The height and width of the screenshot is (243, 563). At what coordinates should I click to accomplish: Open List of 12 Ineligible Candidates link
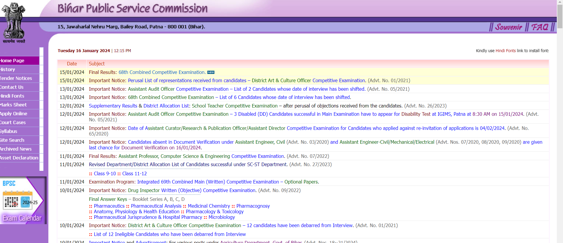[170, 234]
